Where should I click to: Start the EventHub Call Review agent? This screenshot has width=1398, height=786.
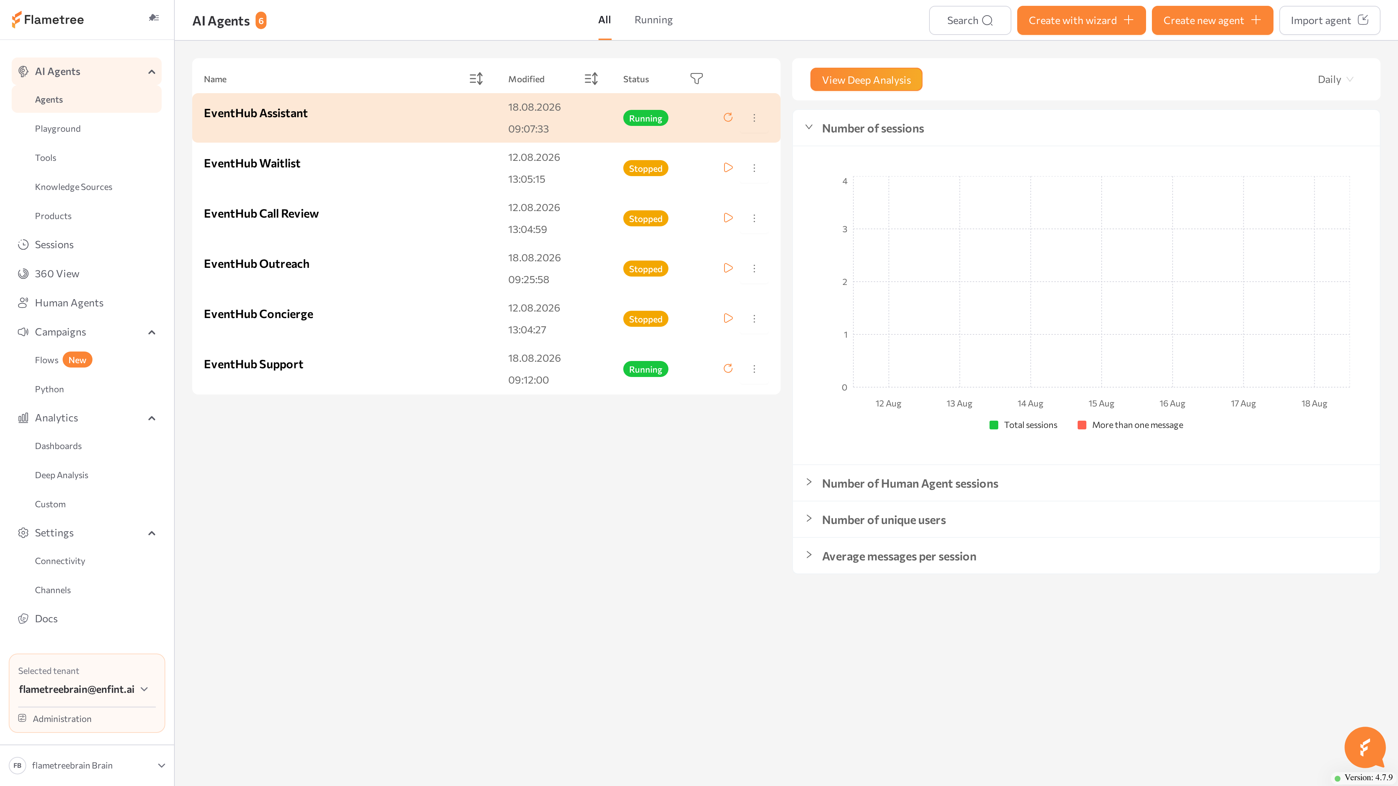(728, 218)
